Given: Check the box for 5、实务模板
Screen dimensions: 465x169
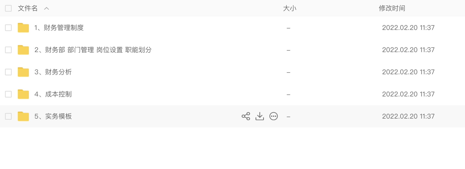Looking at the screenshot, I should [x=8, y=116].
